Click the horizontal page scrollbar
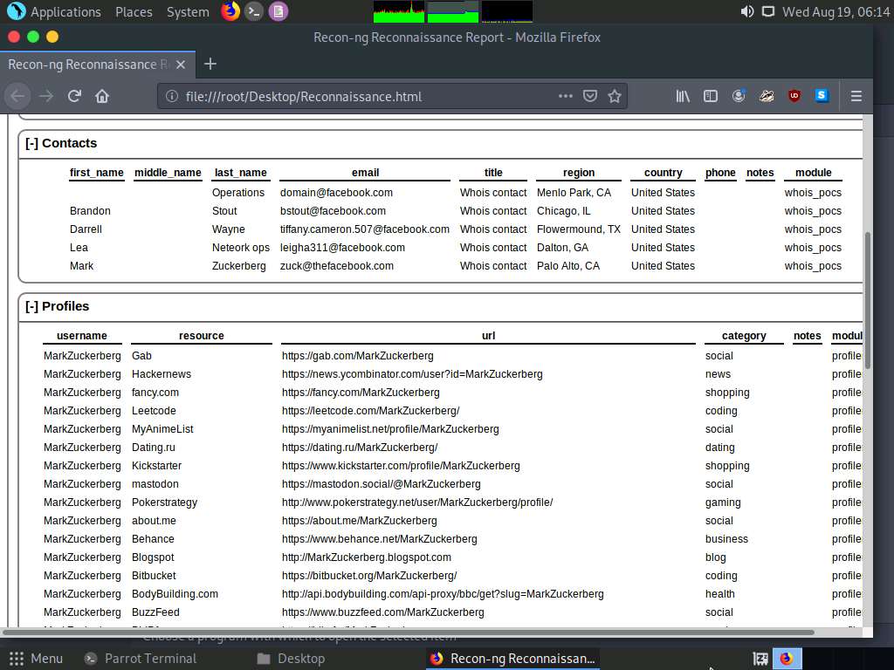 click(409, 632)
